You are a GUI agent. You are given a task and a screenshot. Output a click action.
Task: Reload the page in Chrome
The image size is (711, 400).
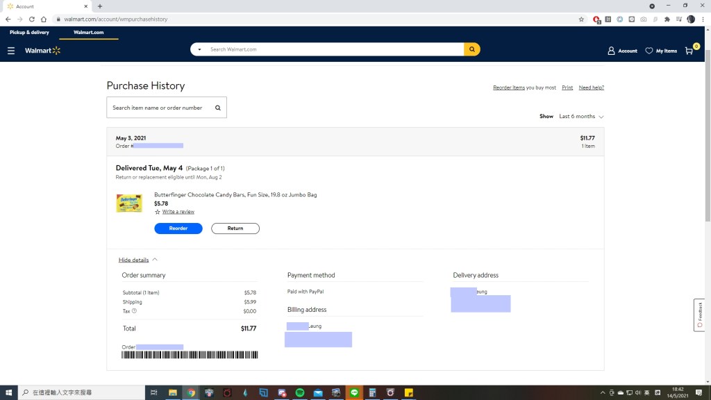(31, 19)
